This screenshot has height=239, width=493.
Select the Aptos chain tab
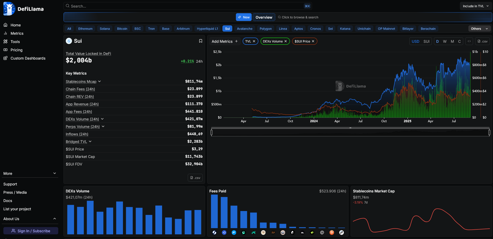(x=299, y=29)
